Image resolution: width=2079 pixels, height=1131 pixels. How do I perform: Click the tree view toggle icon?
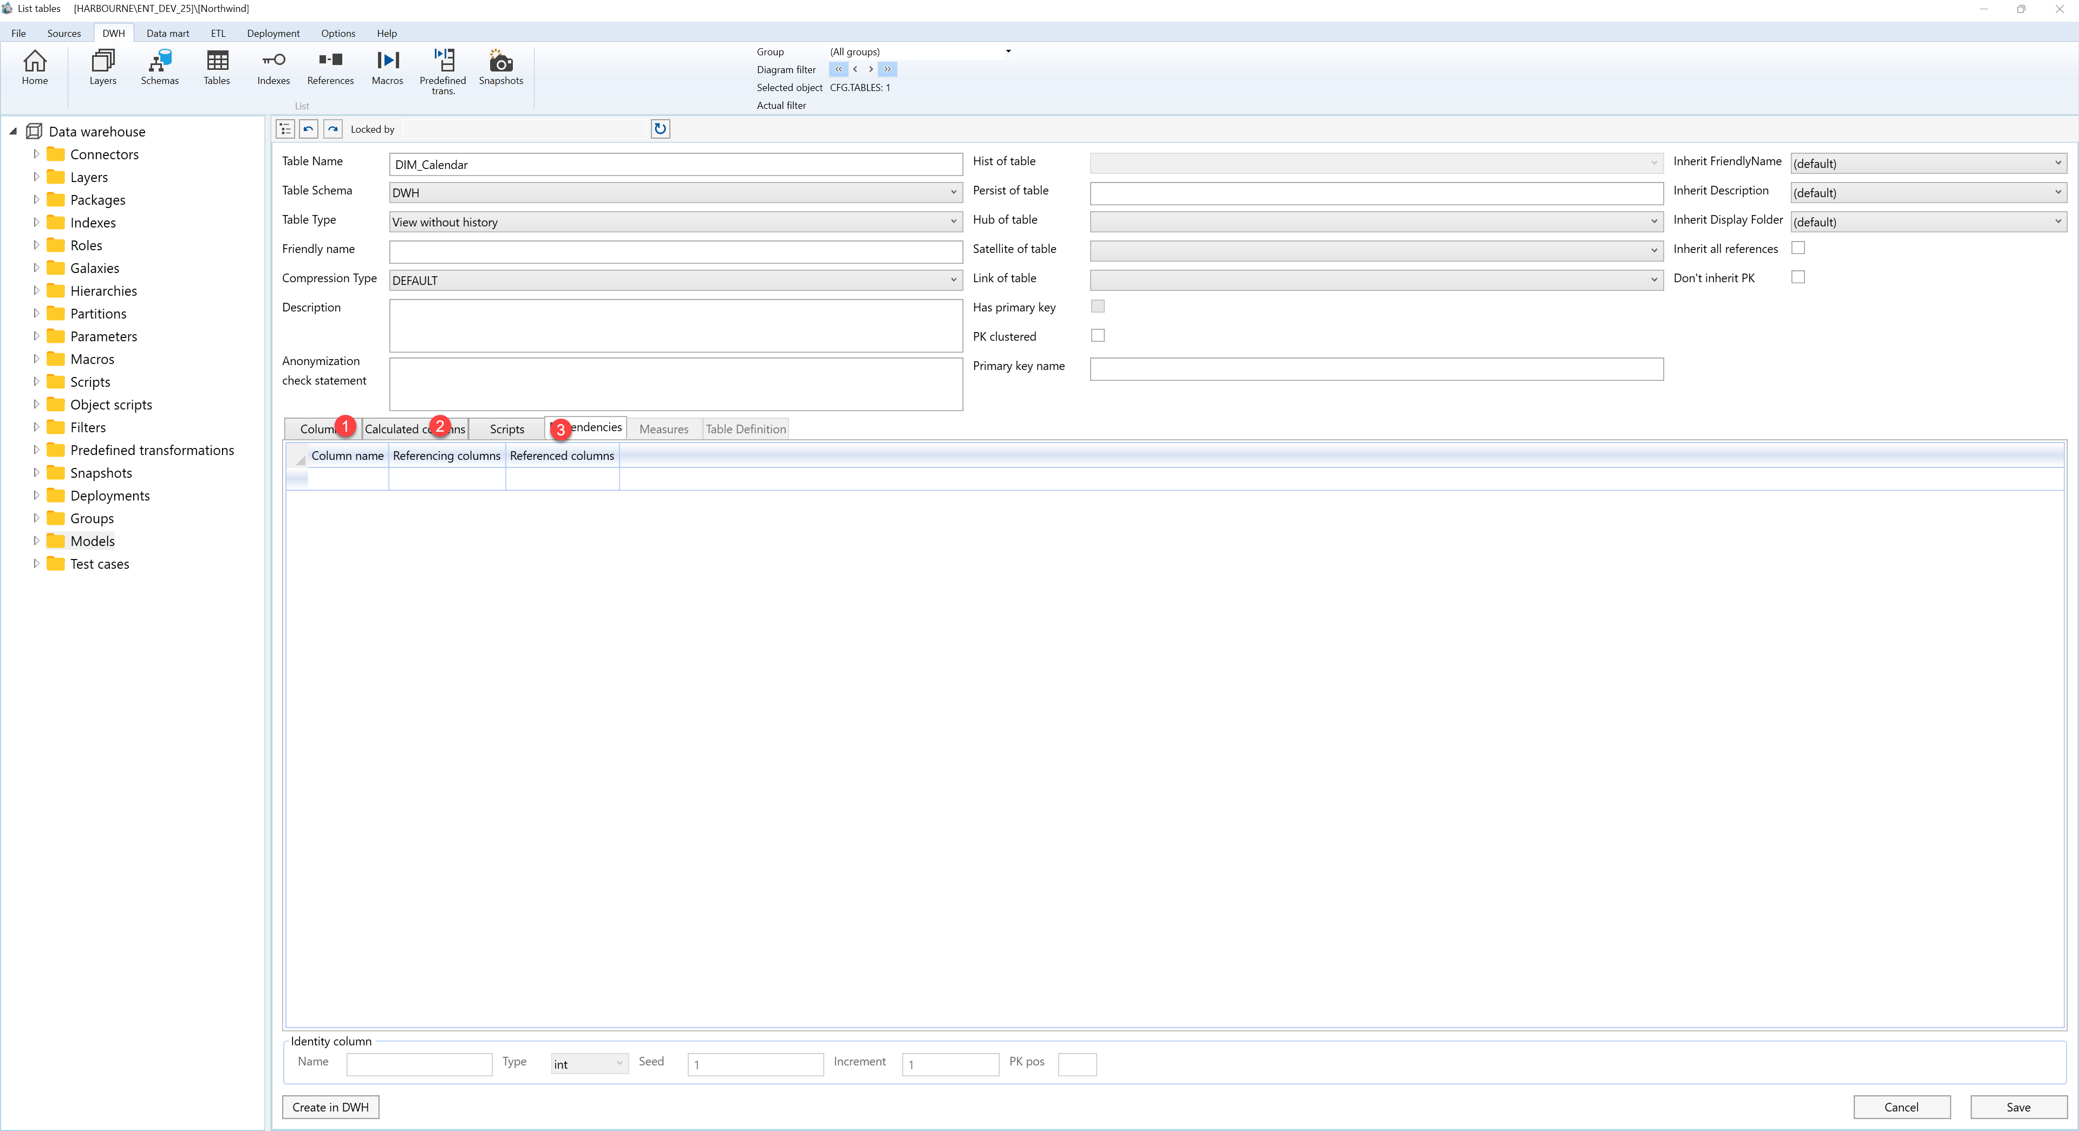[285, 129]
